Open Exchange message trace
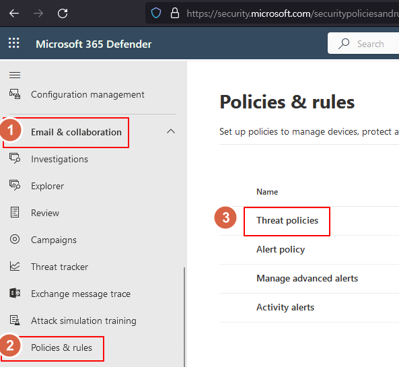This screenshot has height=367, width=399. pos(81,294)
